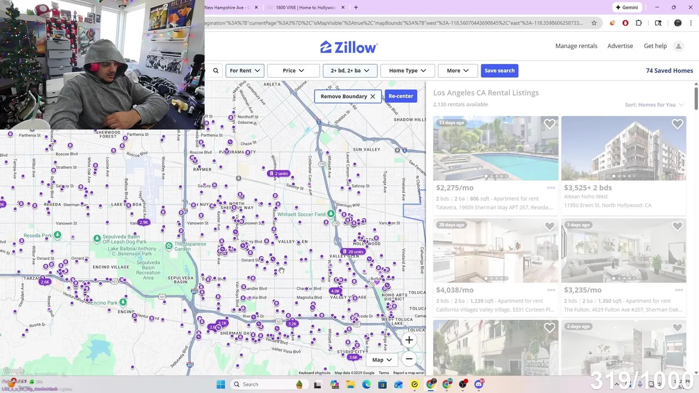
Task: Zoom in on the map
Action: (x=408, y=340)
